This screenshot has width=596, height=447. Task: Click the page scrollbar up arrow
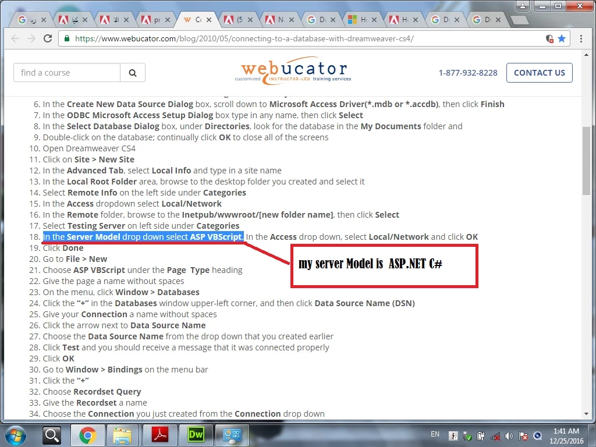pyautogui.click(x=586, y=55)
